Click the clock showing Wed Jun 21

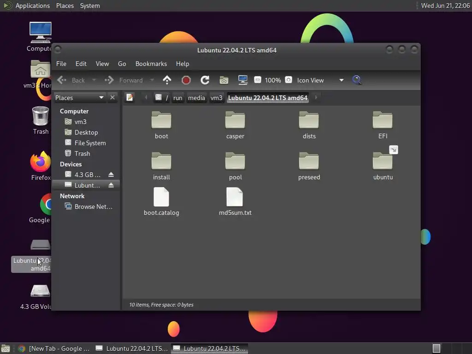click(445, 6)
